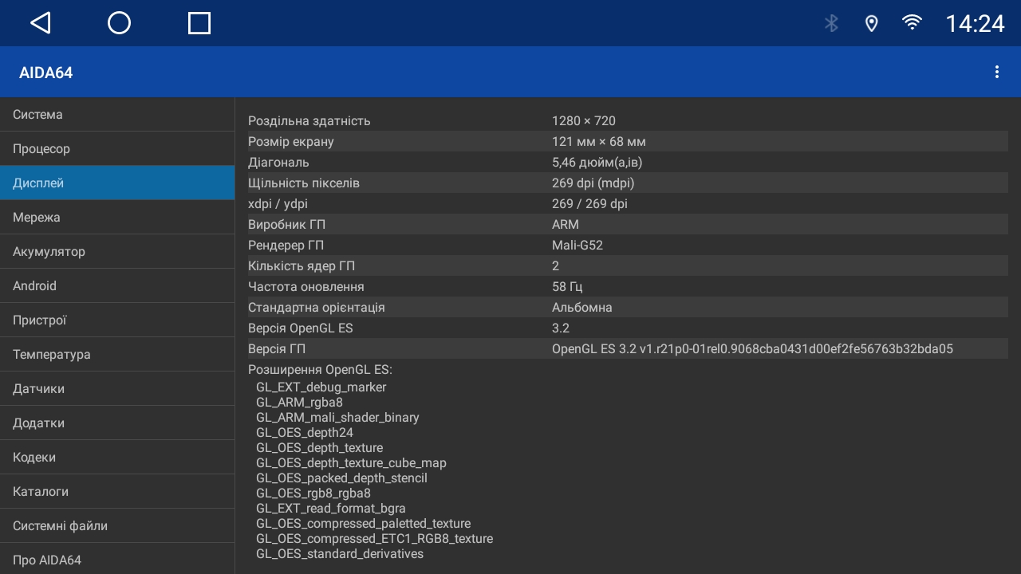This screenshot has width=1021, height=574.
Task: Select the GL_OES_compressed_ETC1_RGB8_texture extension
Action: tap(374, 539)
